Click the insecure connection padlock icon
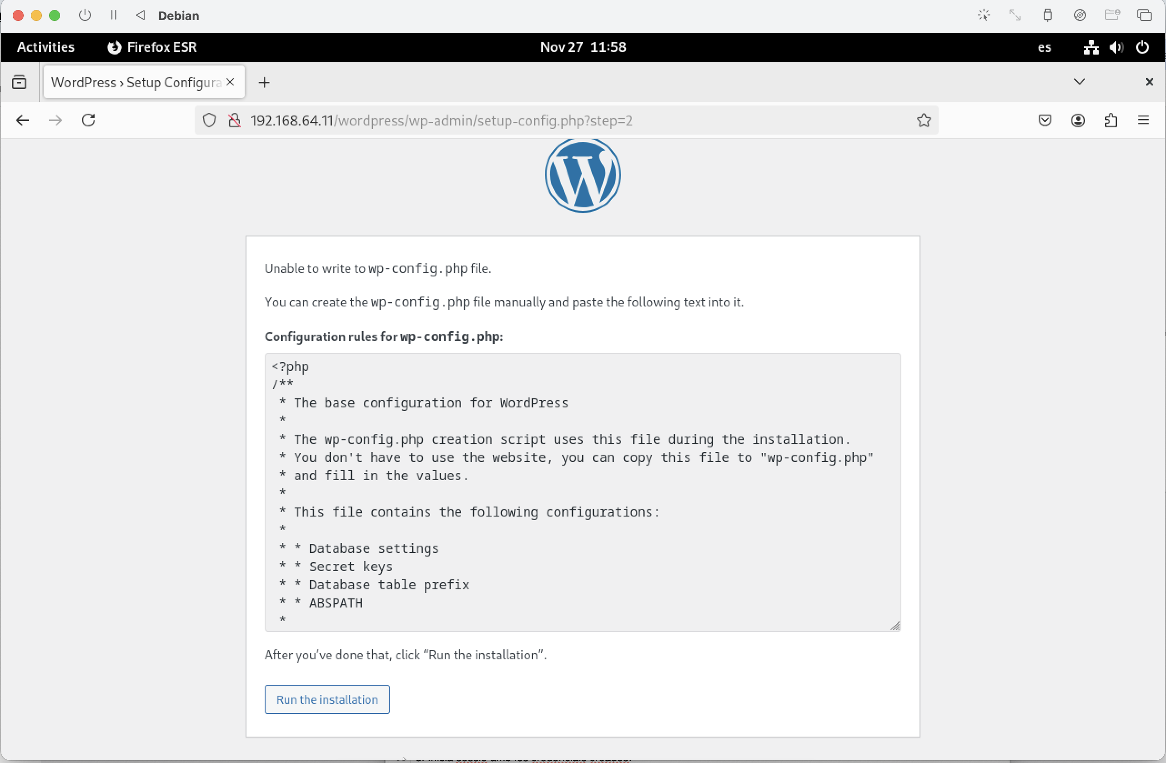Image resolution: width=1166 pixels, height=763 pixels. 235,120
